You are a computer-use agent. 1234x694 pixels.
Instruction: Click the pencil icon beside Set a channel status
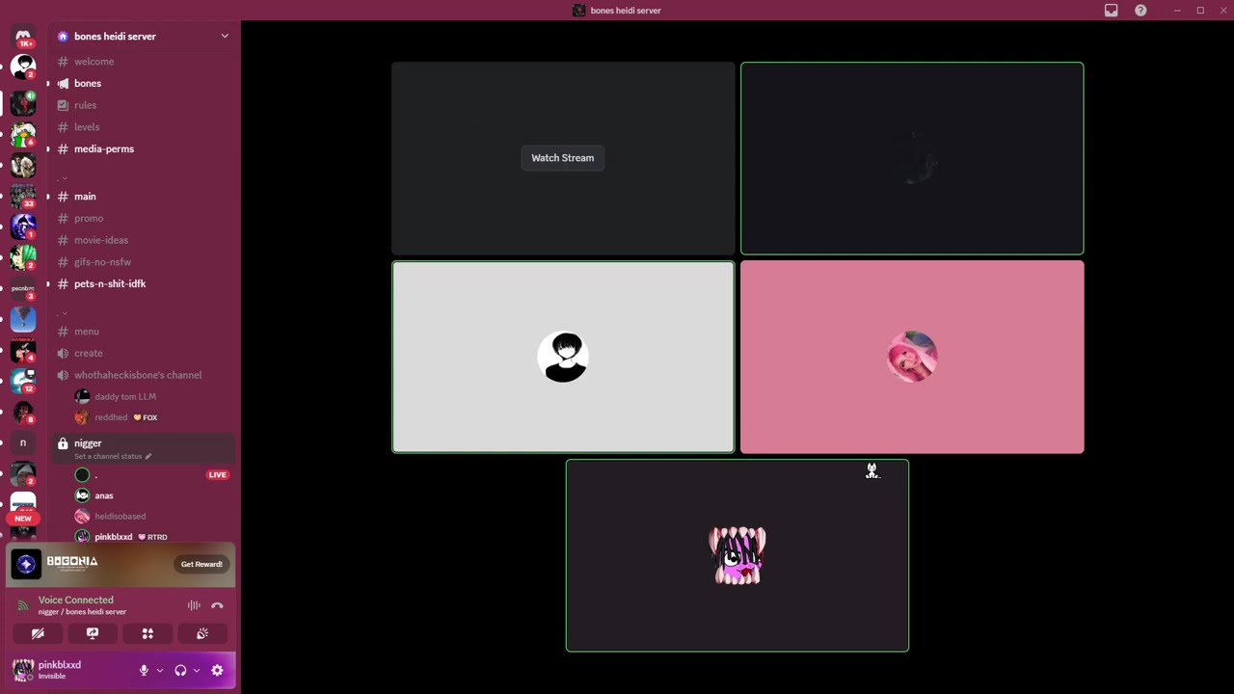(x=148, y=456)
